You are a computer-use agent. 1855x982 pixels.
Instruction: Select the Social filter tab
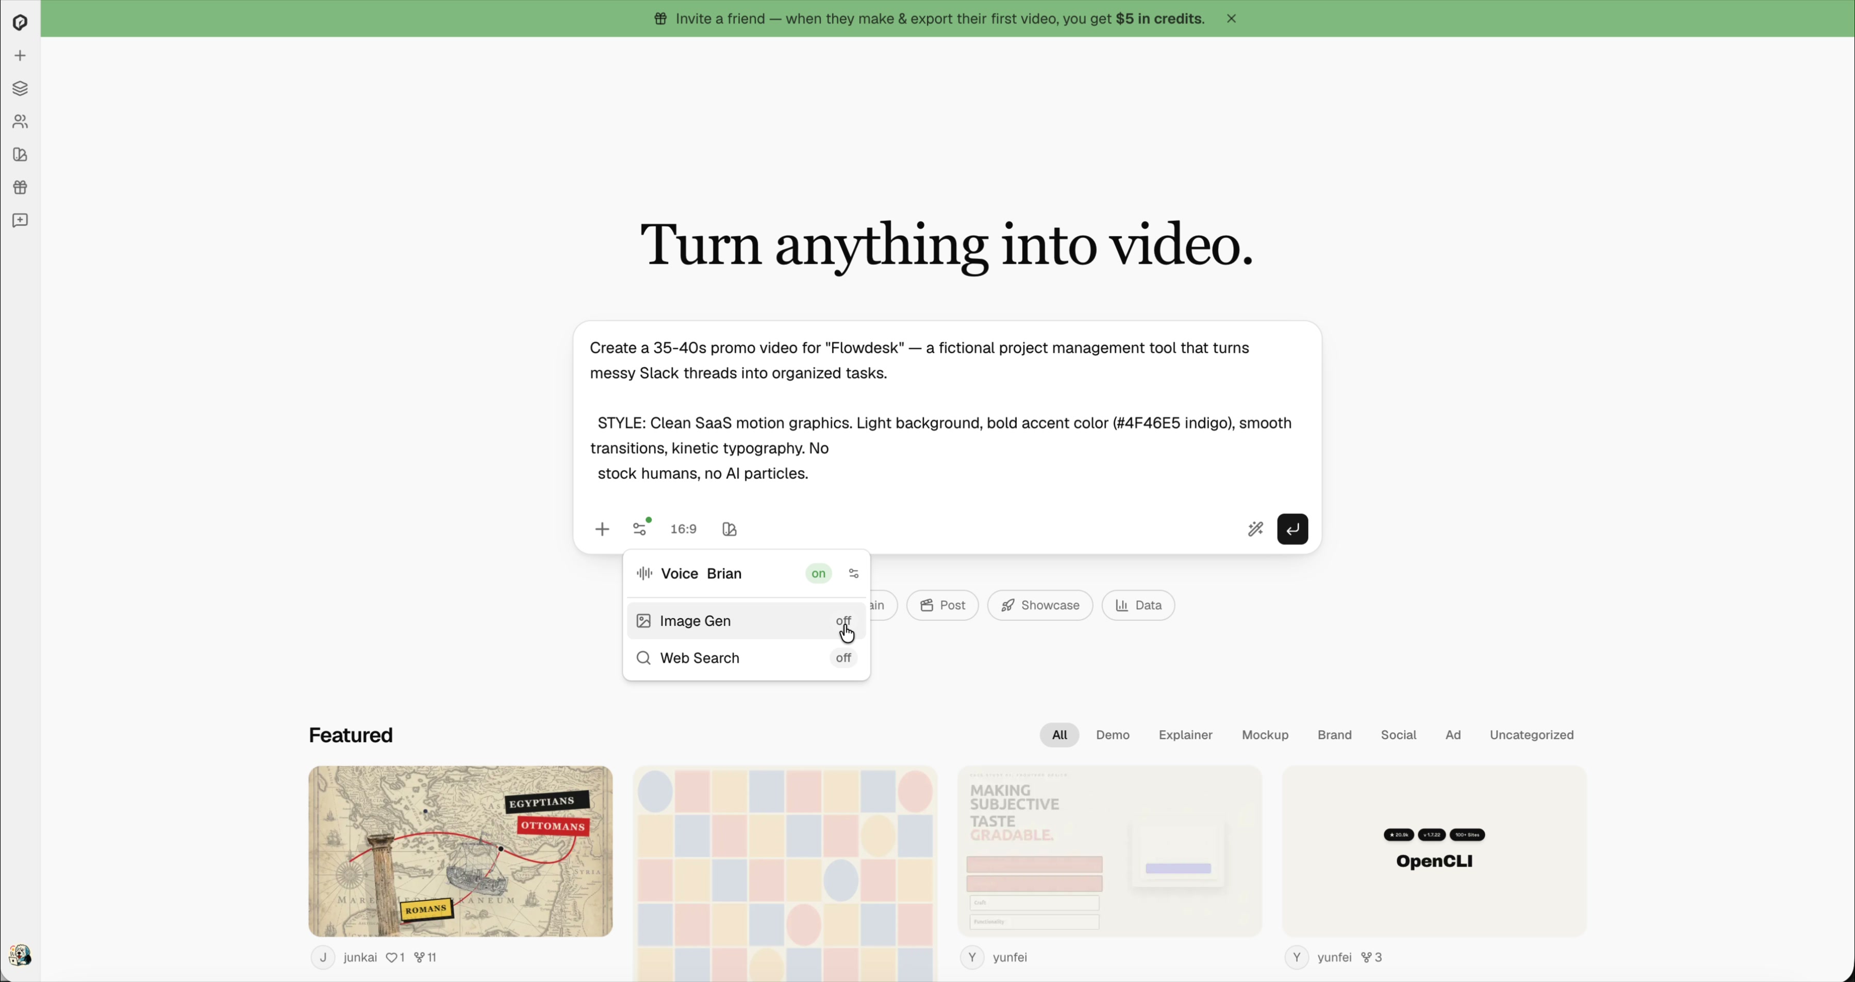[x=1398, y=735]
